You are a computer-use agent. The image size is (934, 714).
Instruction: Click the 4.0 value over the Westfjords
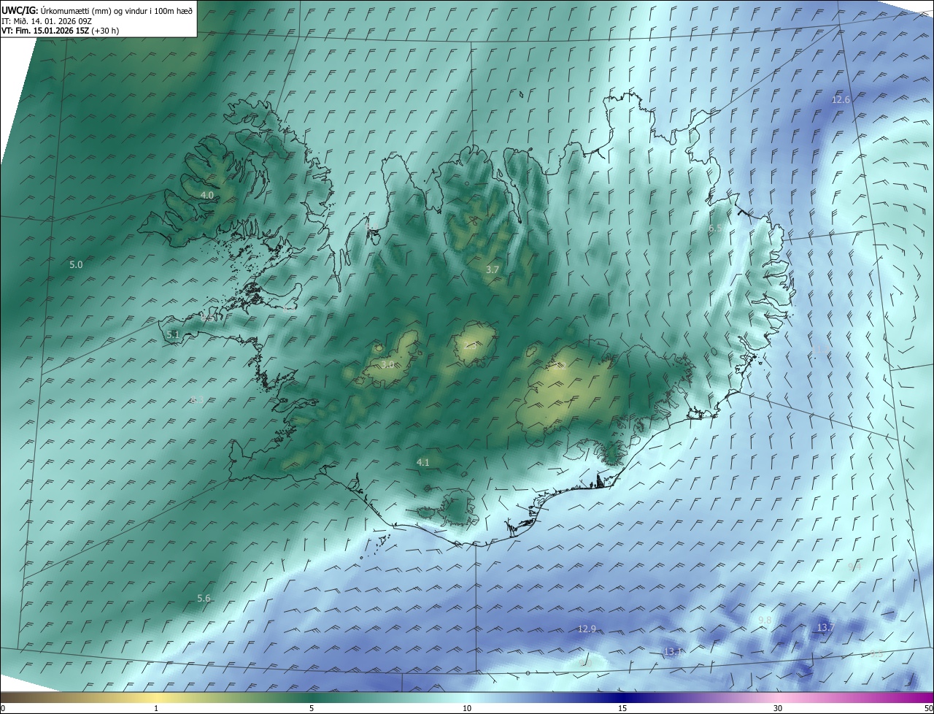(207, 196)
